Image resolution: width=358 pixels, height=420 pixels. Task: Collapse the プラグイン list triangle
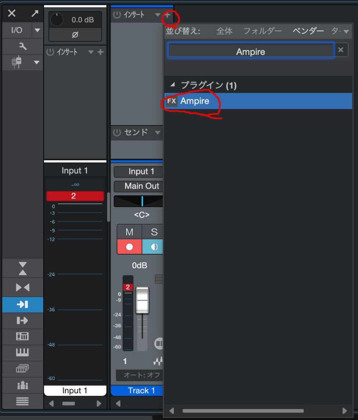(x=173, y=85)
